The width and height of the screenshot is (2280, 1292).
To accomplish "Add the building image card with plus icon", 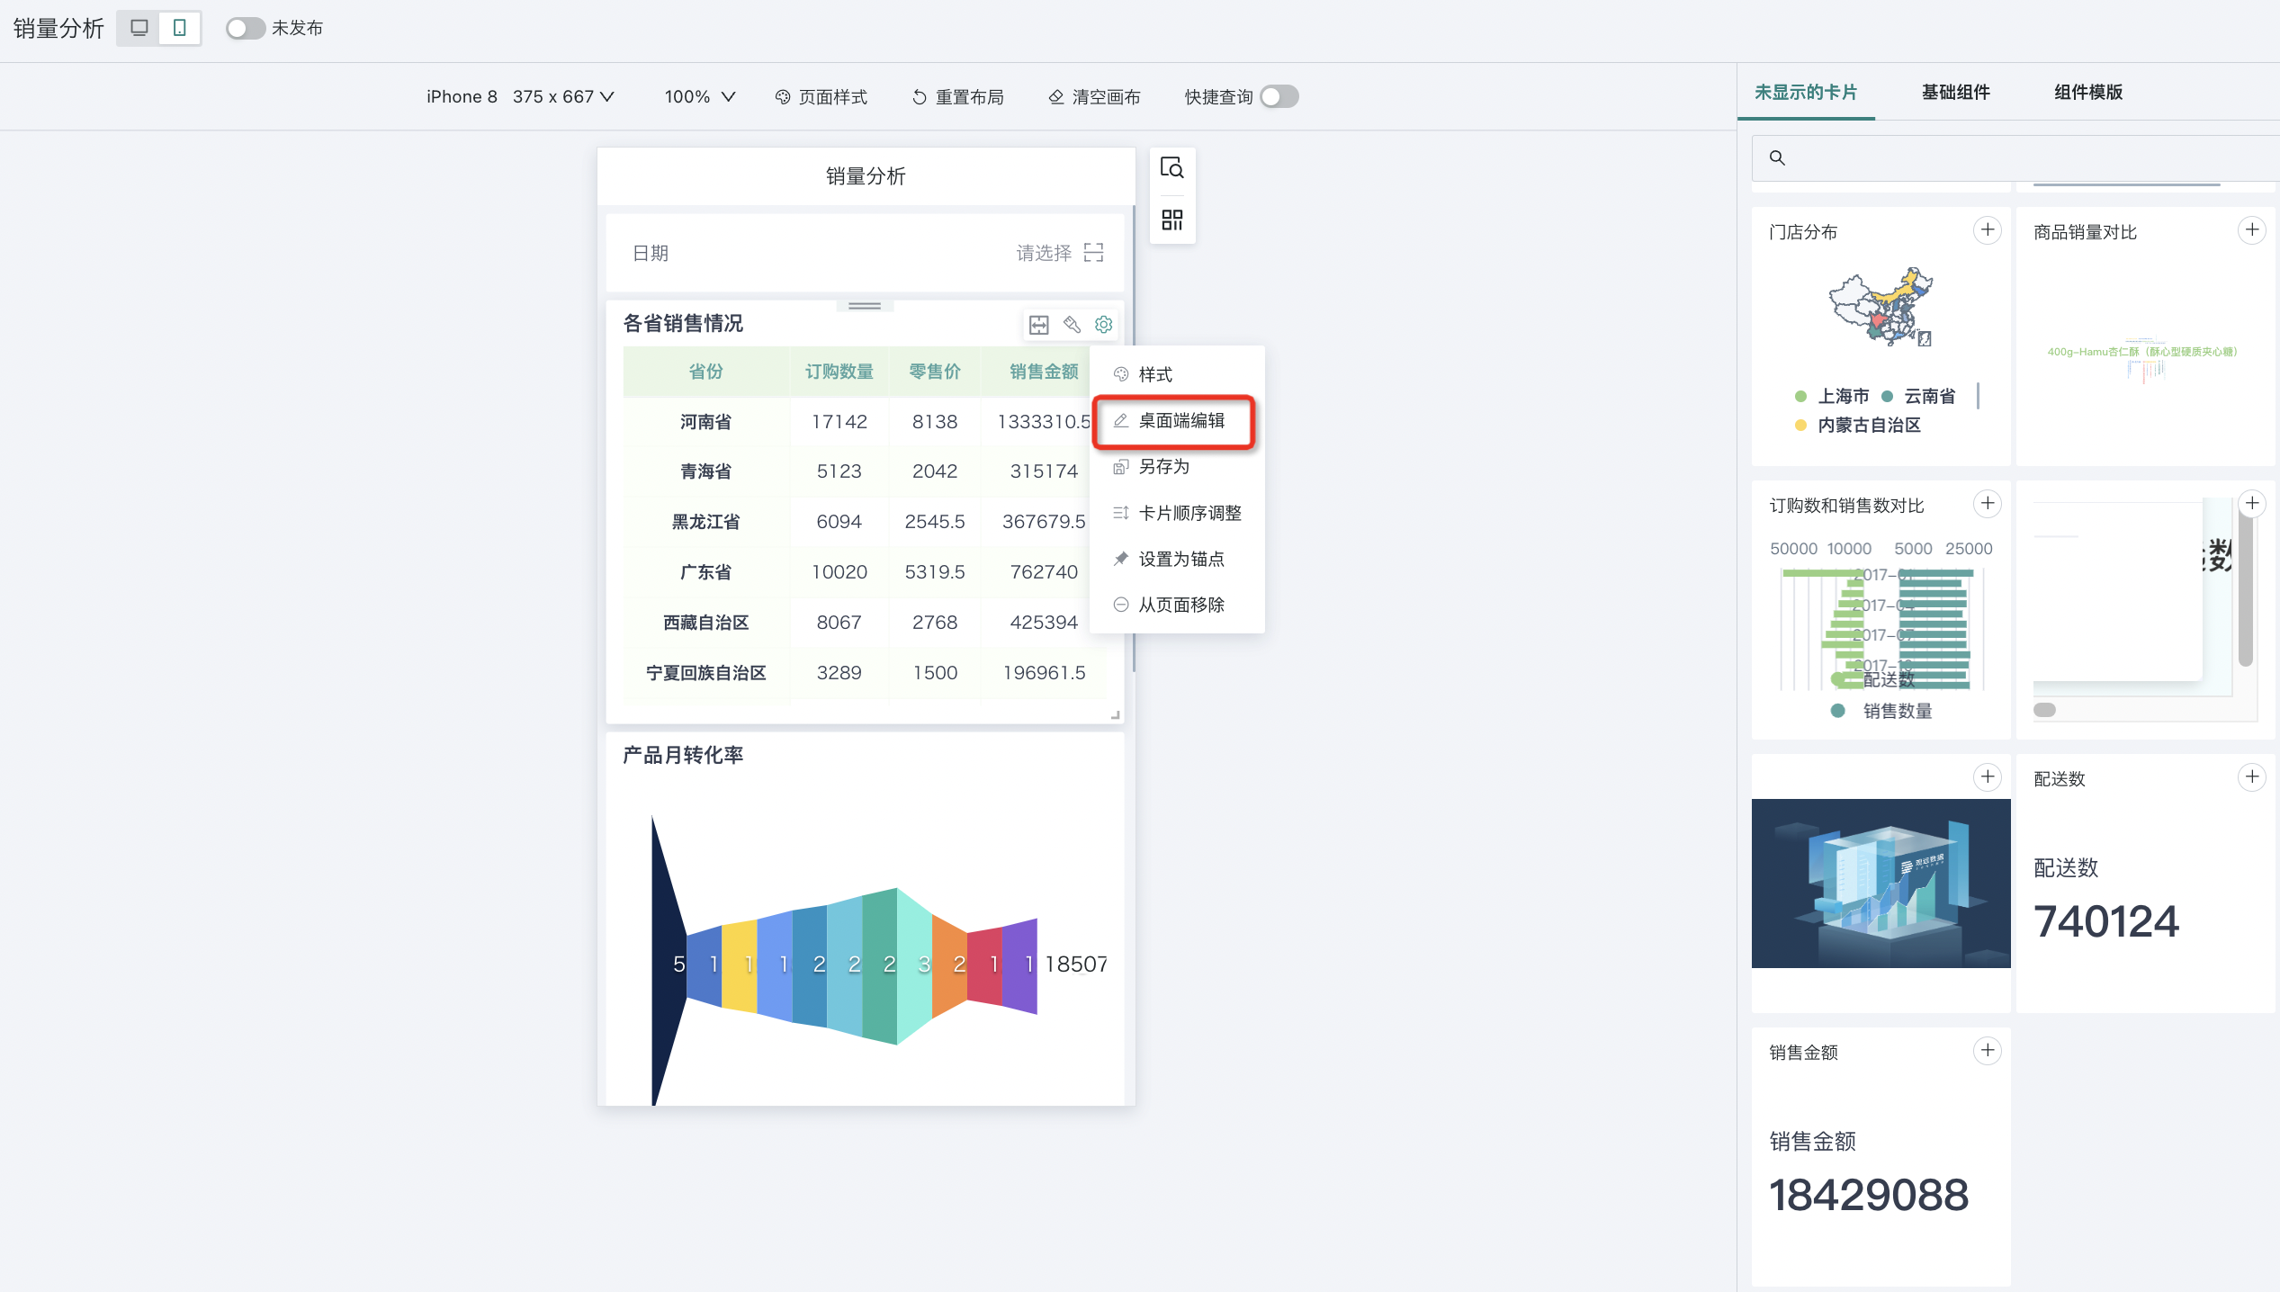I will coord(1988,777).
